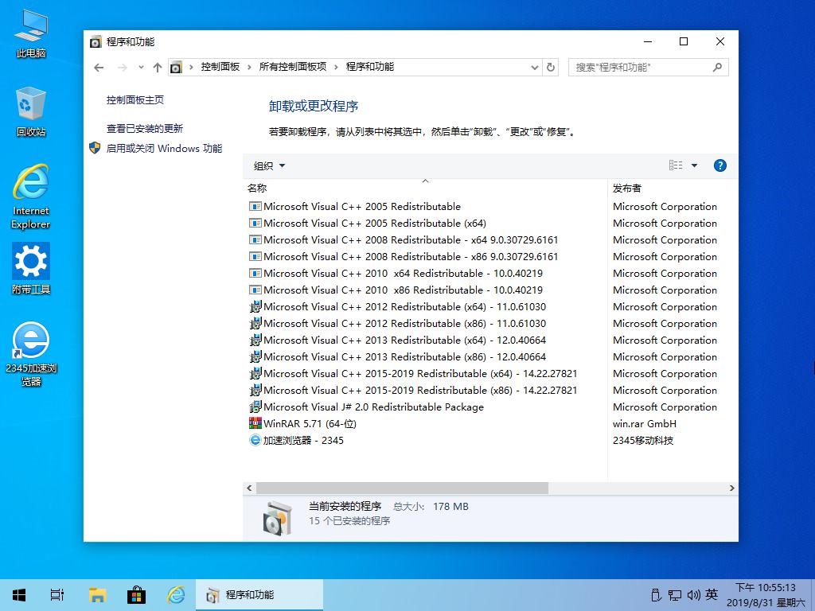Image resolution: width=815 pixels, height=611 pixels.
Task: Launch 2345加速浏览器 desktop shortcut
Action: pos(31,354)
